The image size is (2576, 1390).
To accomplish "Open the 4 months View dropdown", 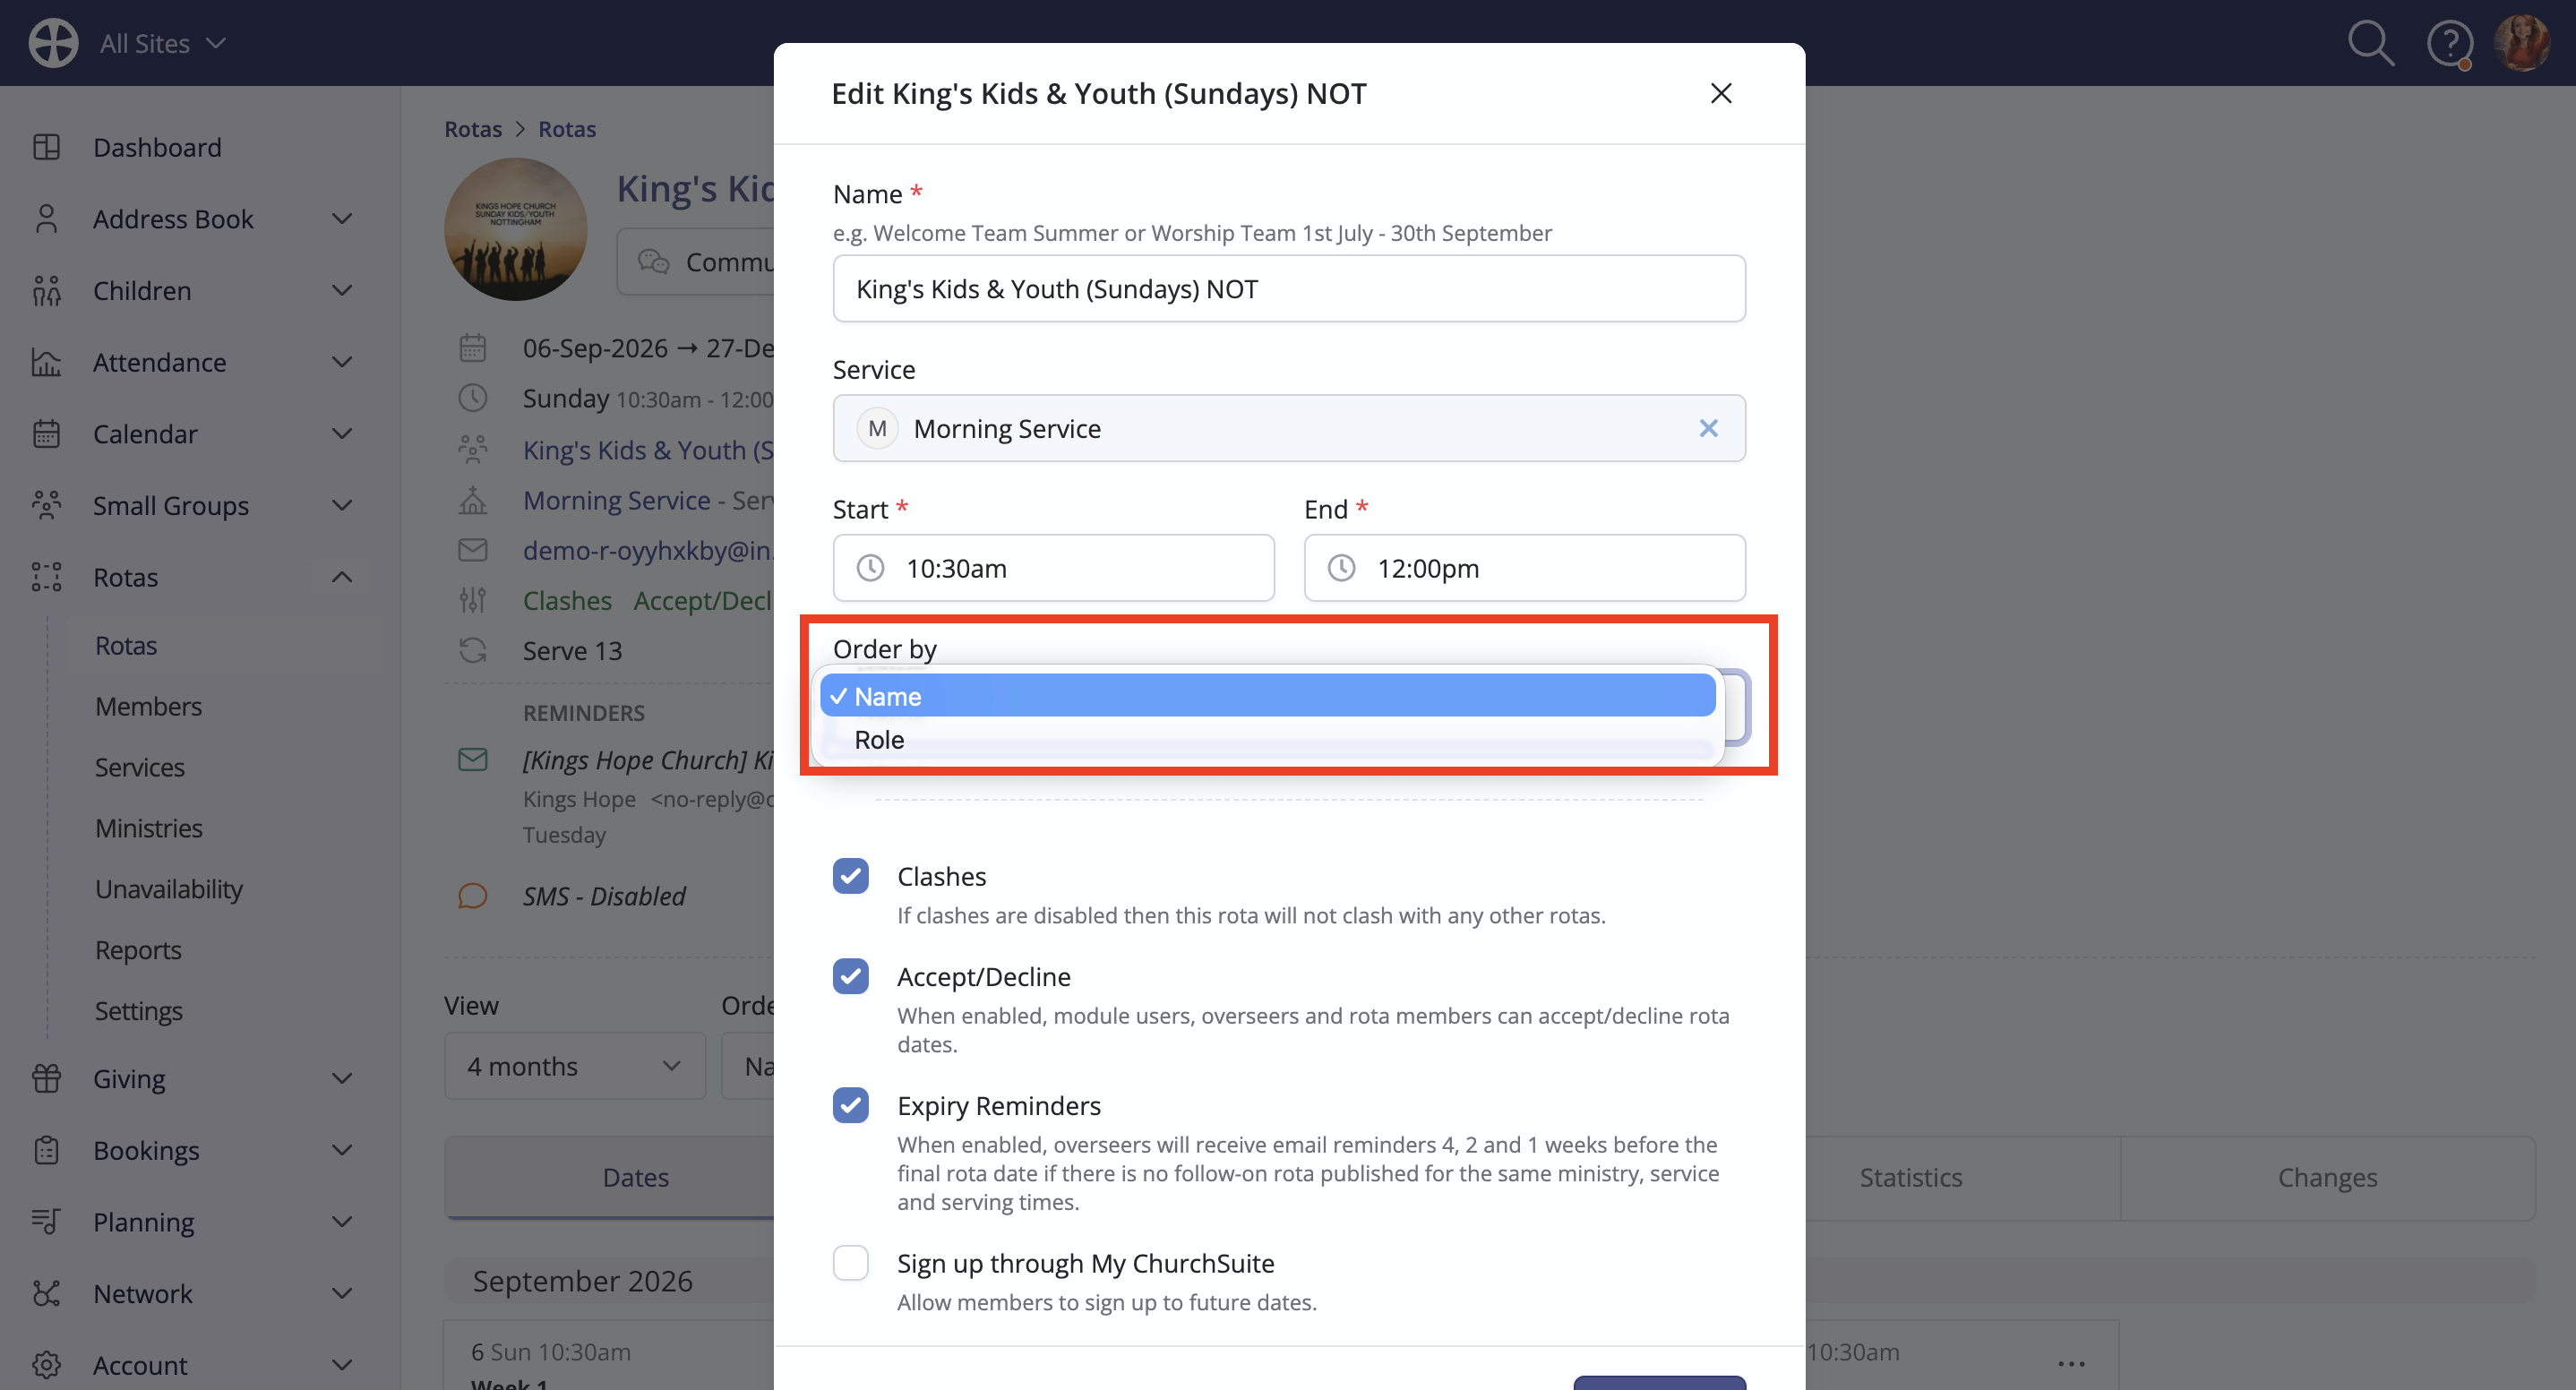I will tap(574, 1066).
